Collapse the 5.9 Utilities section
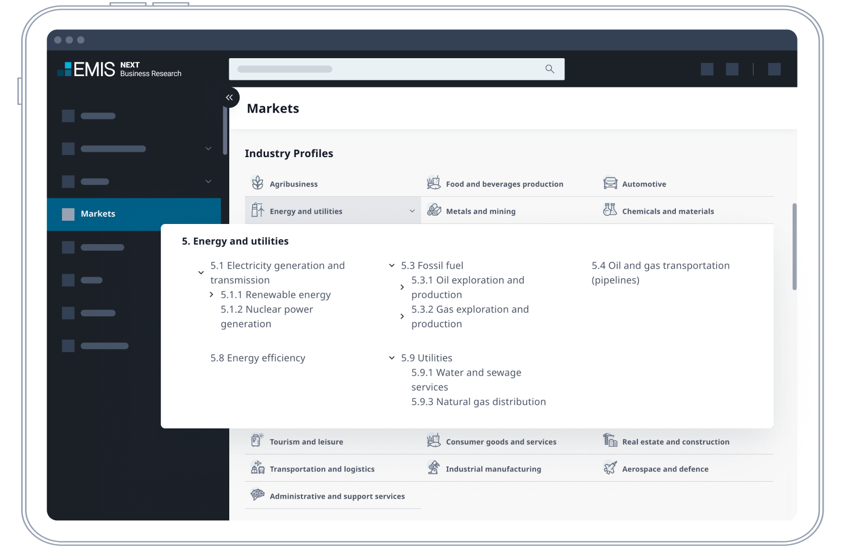 click(x=392, y=358)
